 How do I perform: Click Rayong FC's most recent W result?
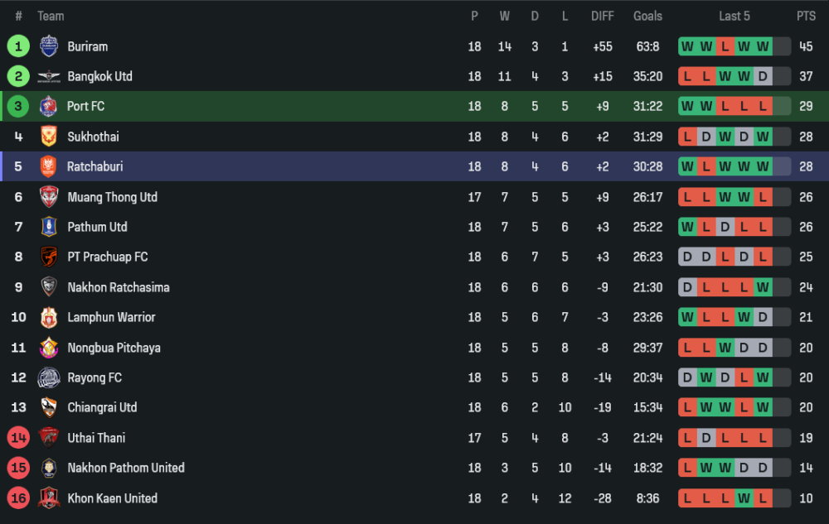763,377
